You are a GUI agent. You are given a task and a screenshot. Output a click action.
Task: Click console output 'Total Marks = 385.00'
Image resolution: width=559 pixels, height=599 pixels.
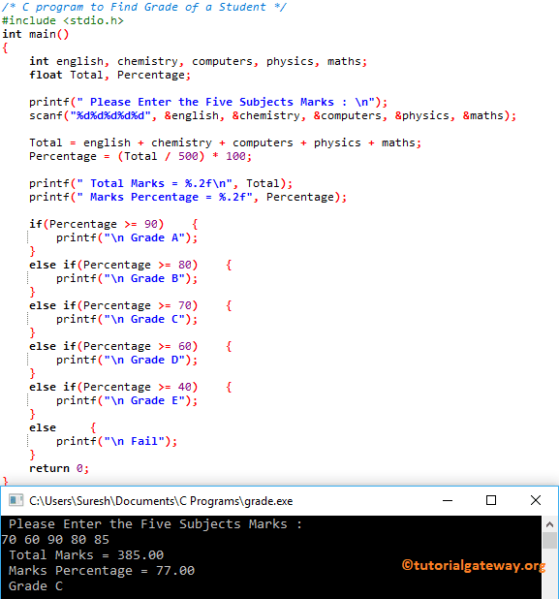point(86,555)
